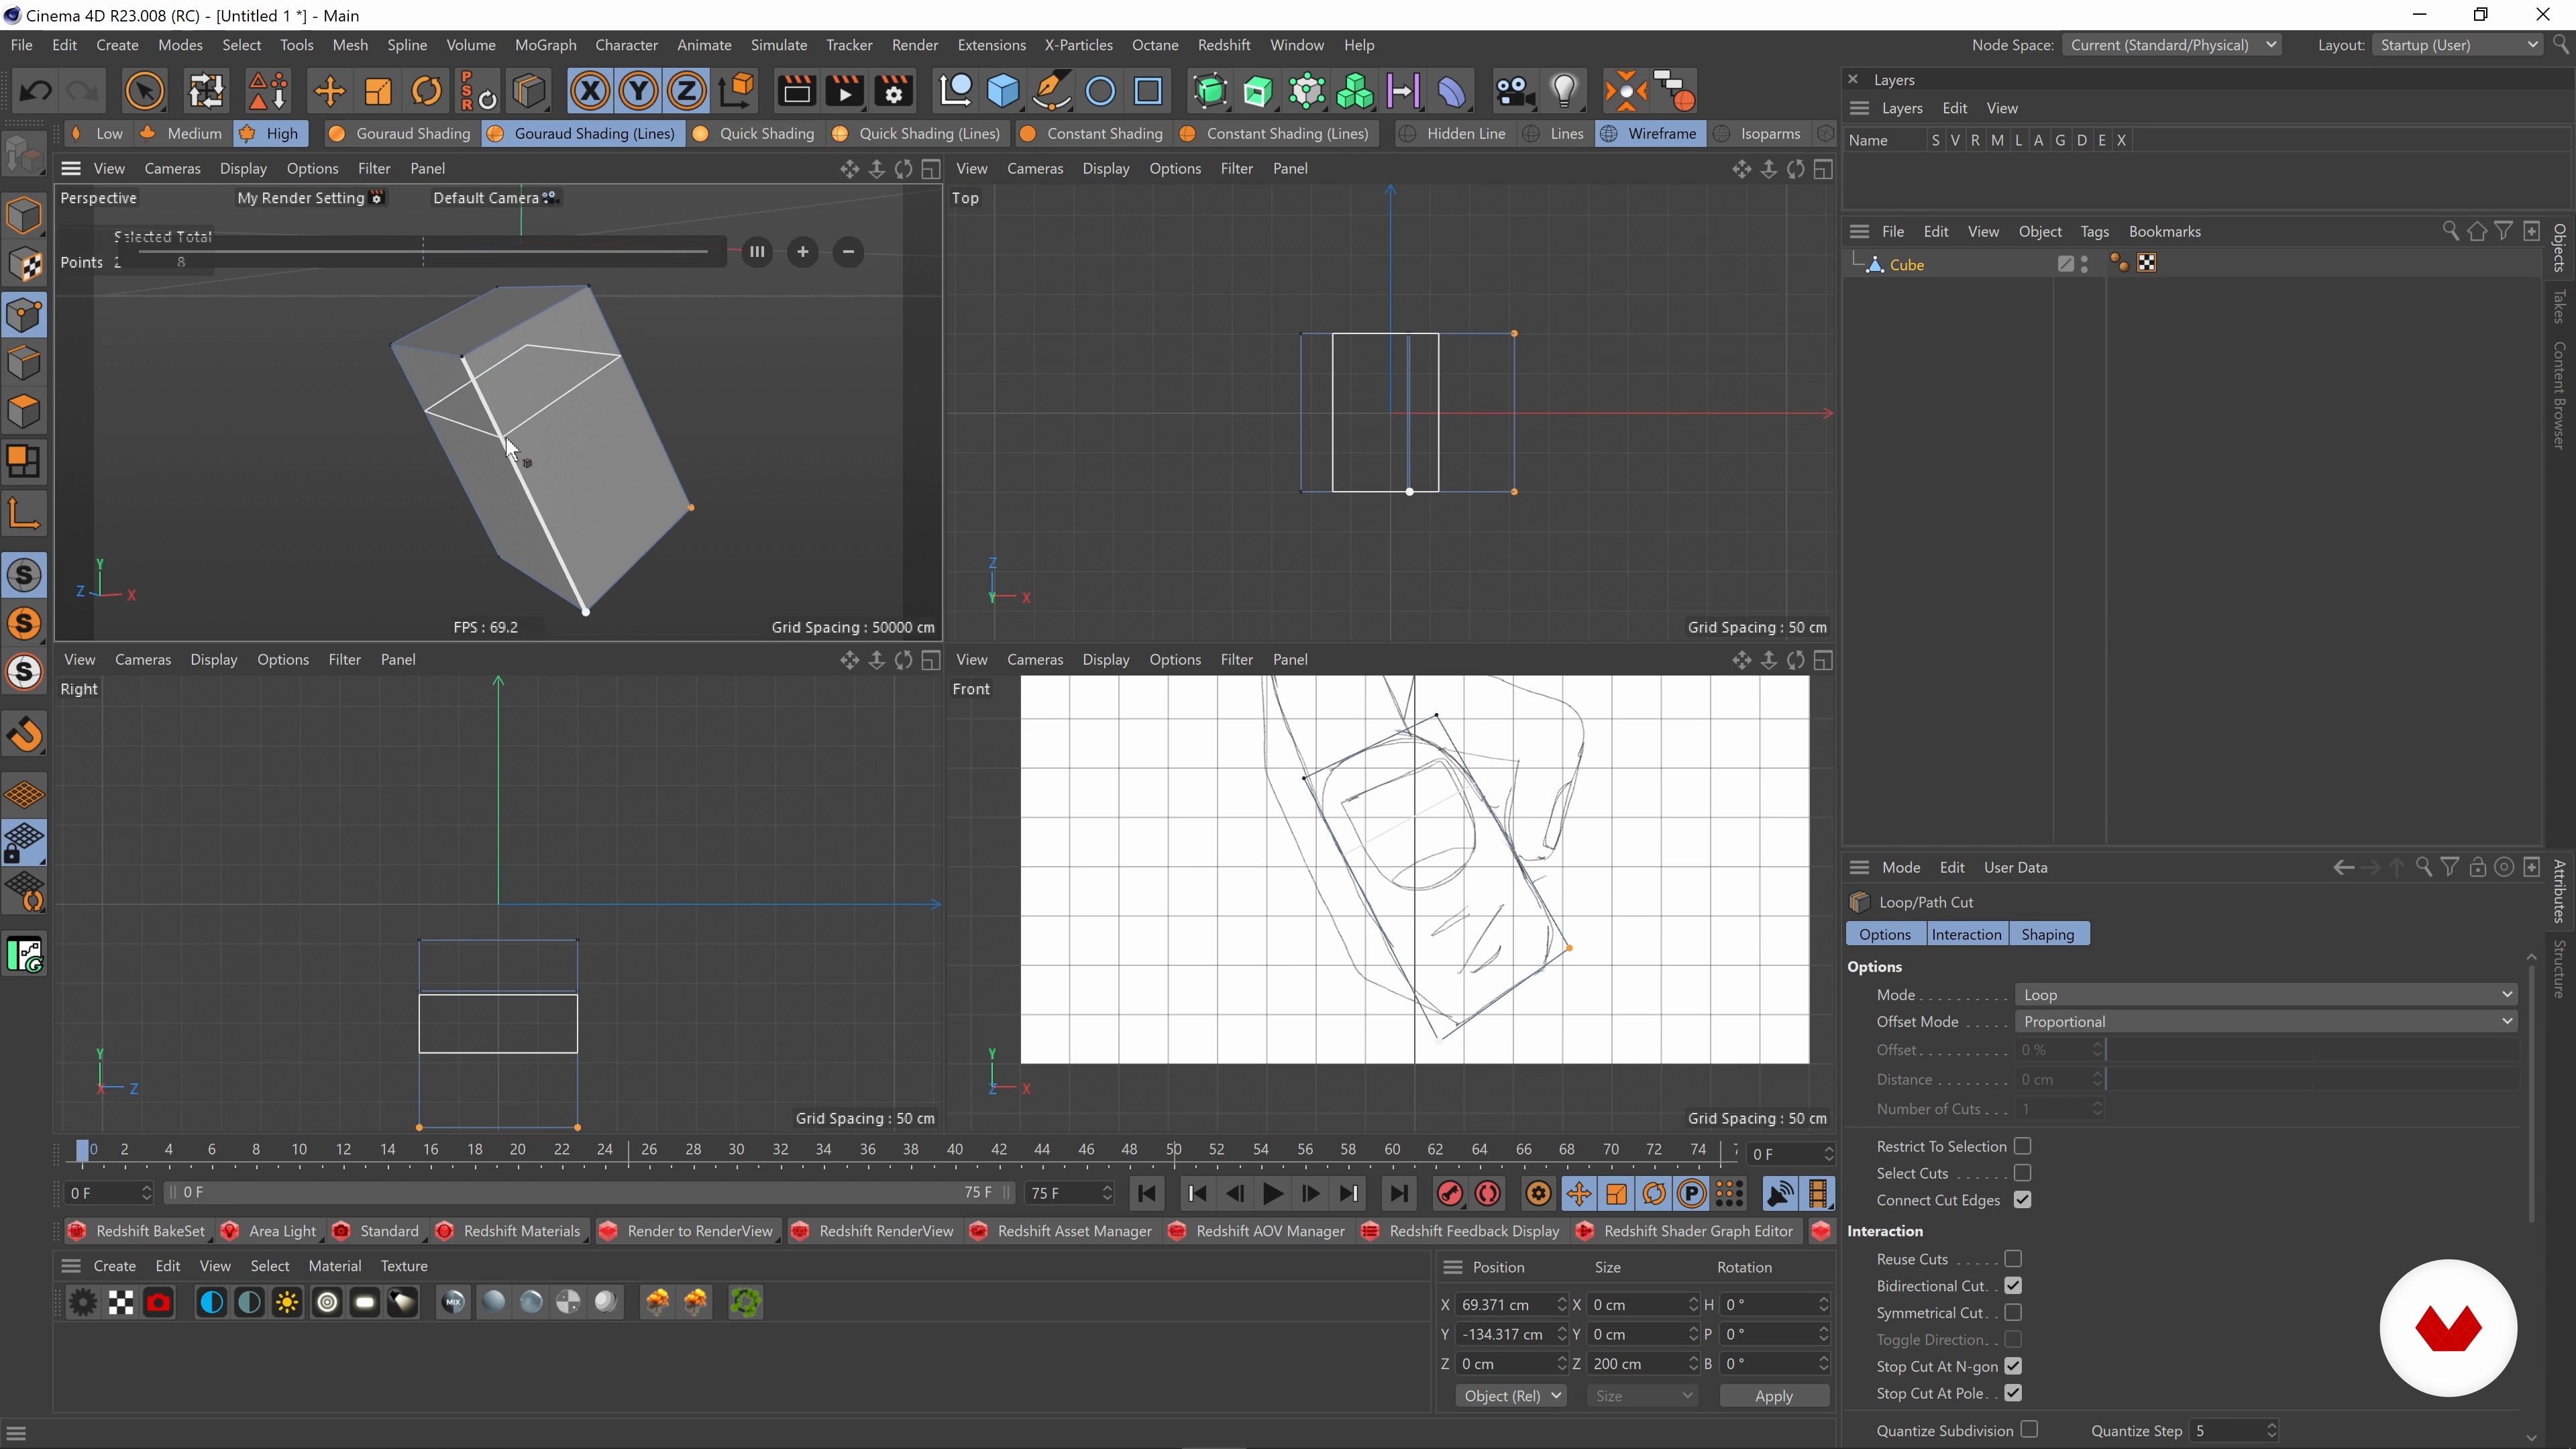Switch to the Shaping tab
The image size is (2576, 1449).
click(2048, 934)
